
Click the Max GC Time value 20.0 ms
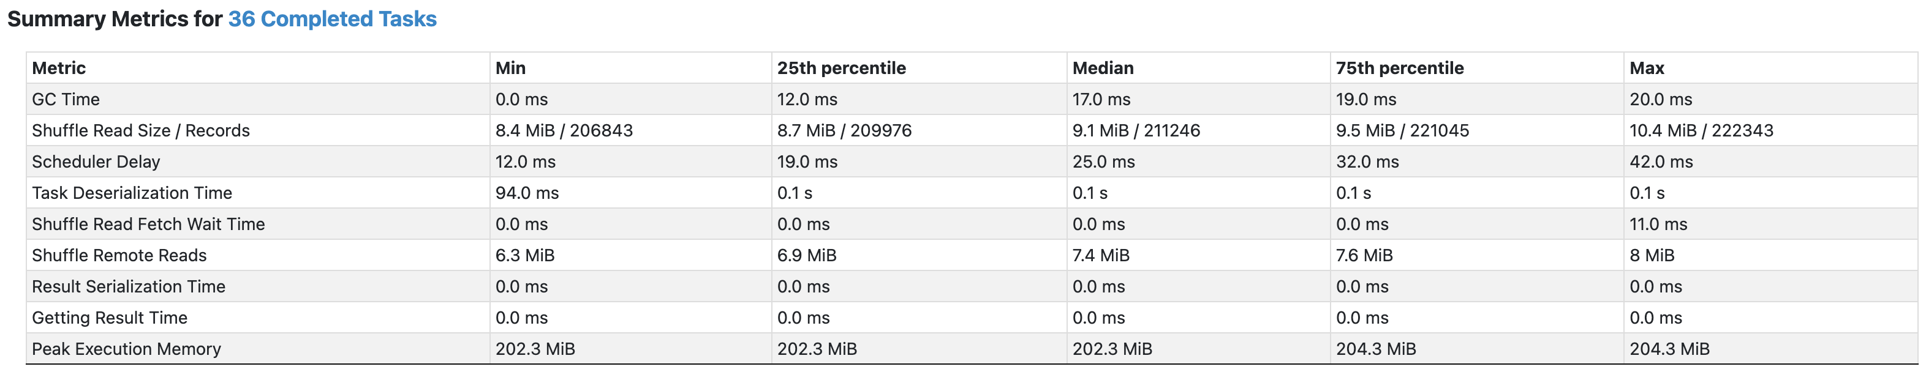click(x=1661, y=99)
